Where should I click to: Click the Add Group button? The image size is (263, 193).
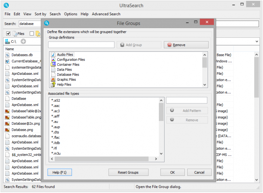(139, 45)
